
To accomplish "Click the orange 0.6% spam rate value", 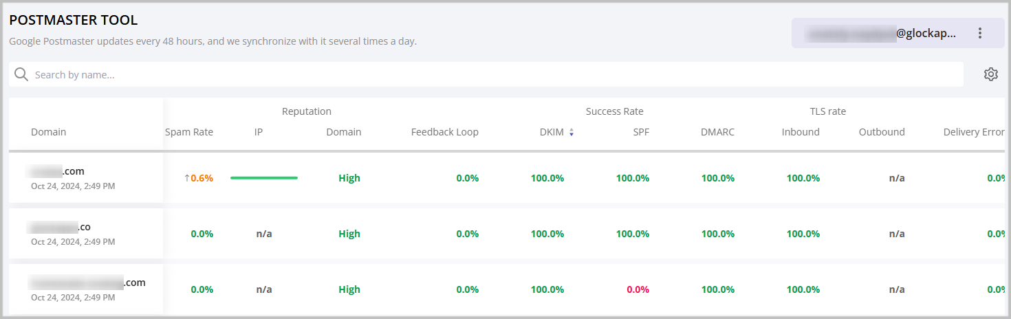I will click(202, 178).
